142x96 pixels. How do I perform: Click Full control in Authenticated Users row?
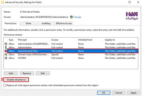tap(57, 51)
